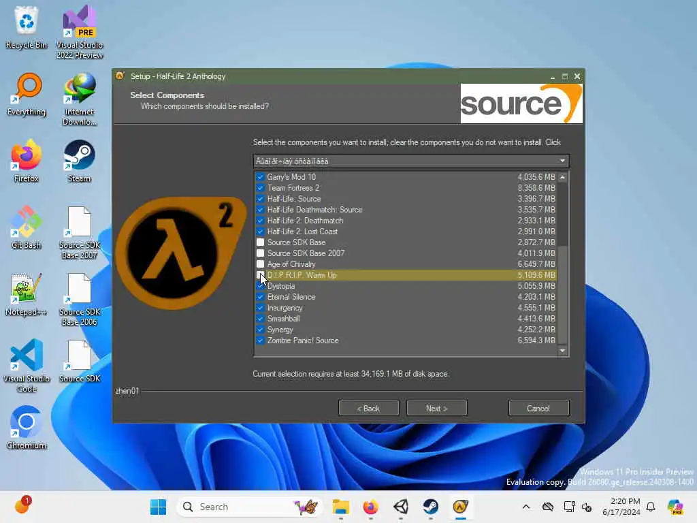Uncheck Half-Life 2: Deathmatch component
The image size is (697, 523).
[x=261, y=221]
